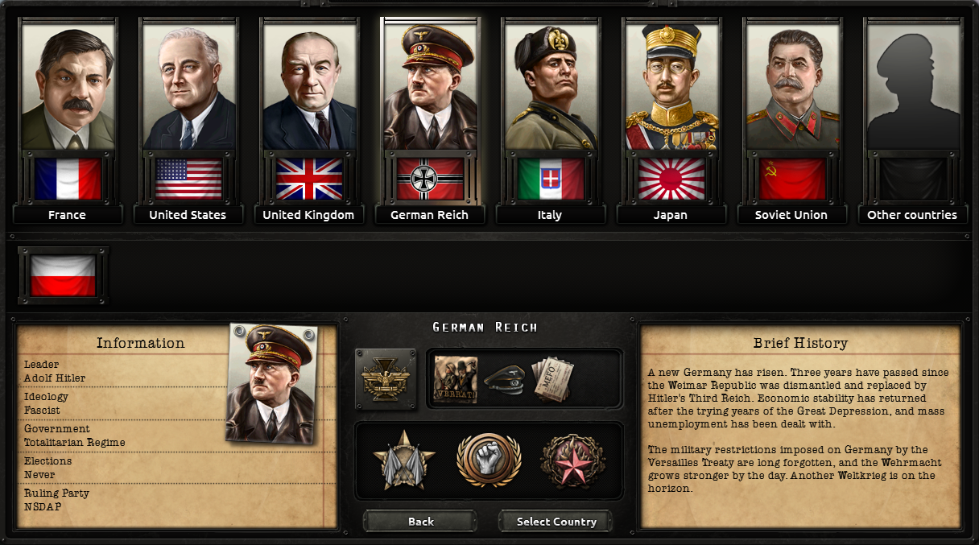Click the raised fist wreath icon
This screenshot has height=545, width=979.
point(489,460)
